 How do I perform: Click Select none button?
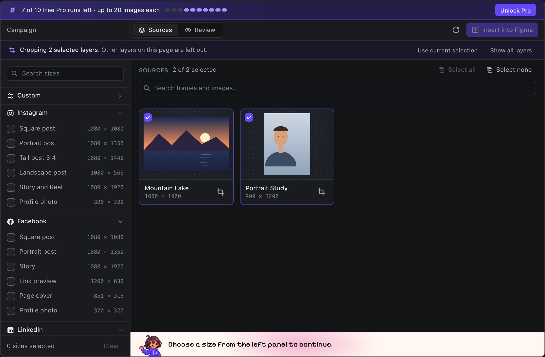pyautogui.click(x=509, y=70)
